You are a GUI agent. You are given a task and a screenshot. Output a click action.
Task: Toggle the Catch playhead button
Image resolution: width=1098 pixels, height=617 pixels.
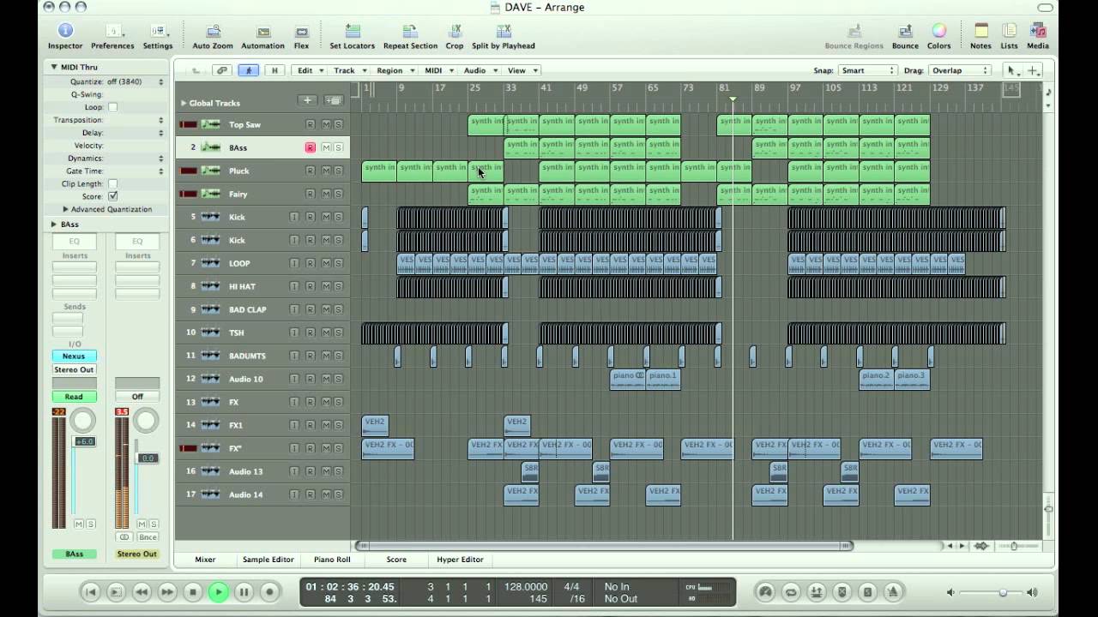coord(249,70)
